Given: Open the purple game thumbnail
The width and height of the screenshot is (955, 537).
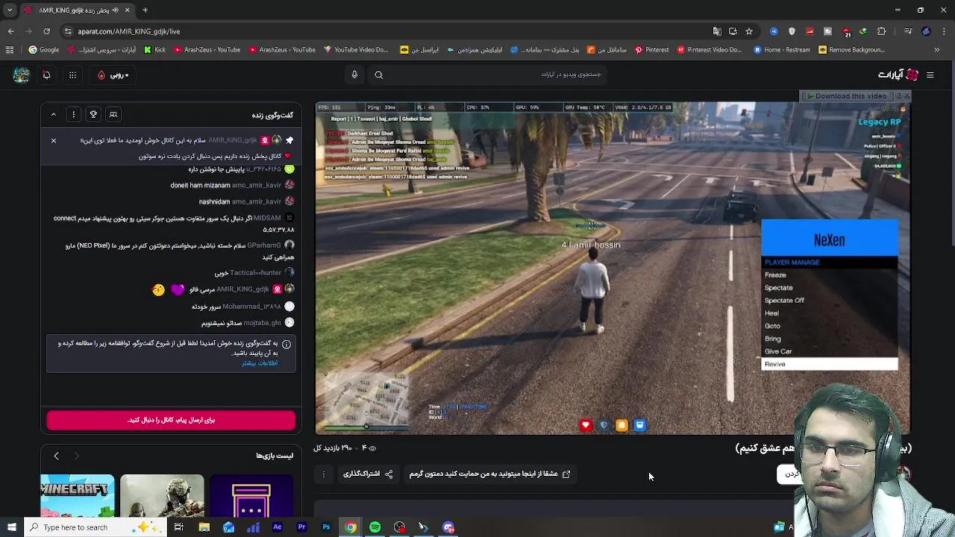Looking at the screenshot, I should coord(251,496).
